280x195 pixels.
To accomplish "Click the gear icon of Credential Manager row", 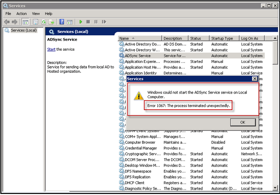I will tap(121, 148).
